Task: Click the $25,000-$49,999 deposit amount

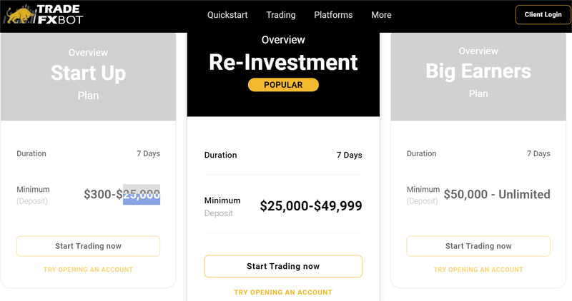Action: 311,205
